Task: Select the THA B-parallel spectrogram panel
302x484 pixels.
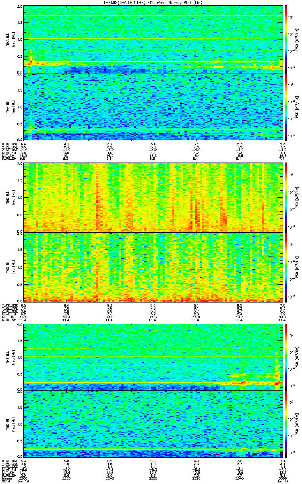Action: coord(154,106)
